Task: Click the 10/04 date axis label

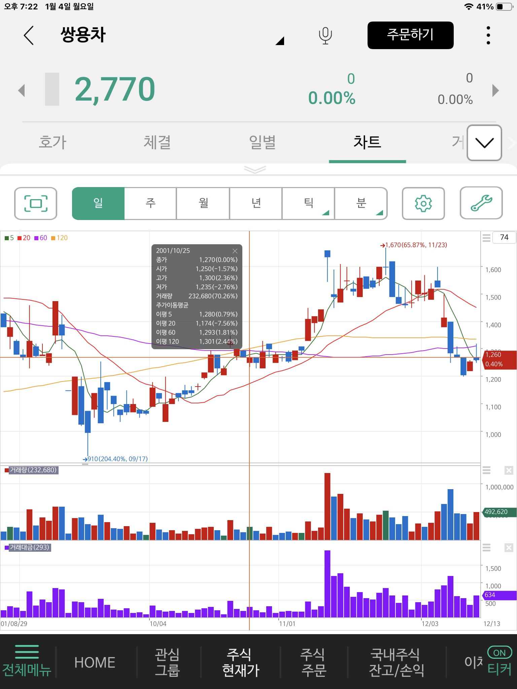Action: (x=158, y=624)
